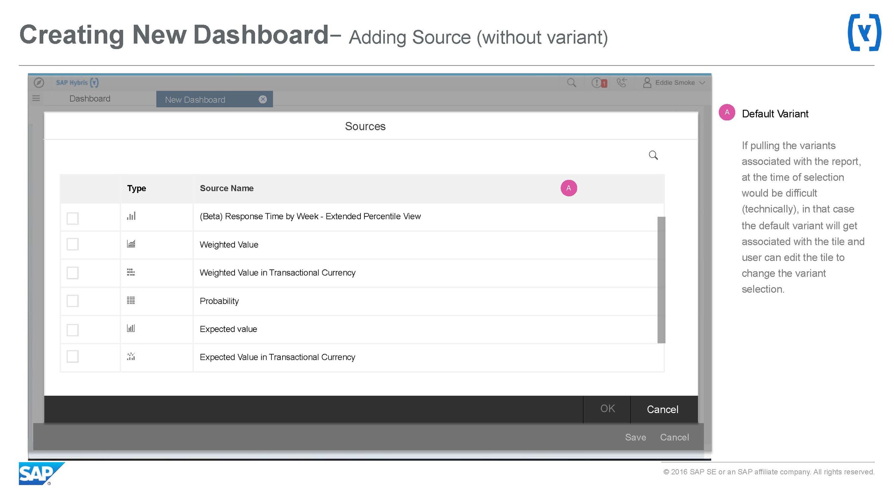
Task: Confirm the Sources dialog with OK
Action: [x=607, y=409]
